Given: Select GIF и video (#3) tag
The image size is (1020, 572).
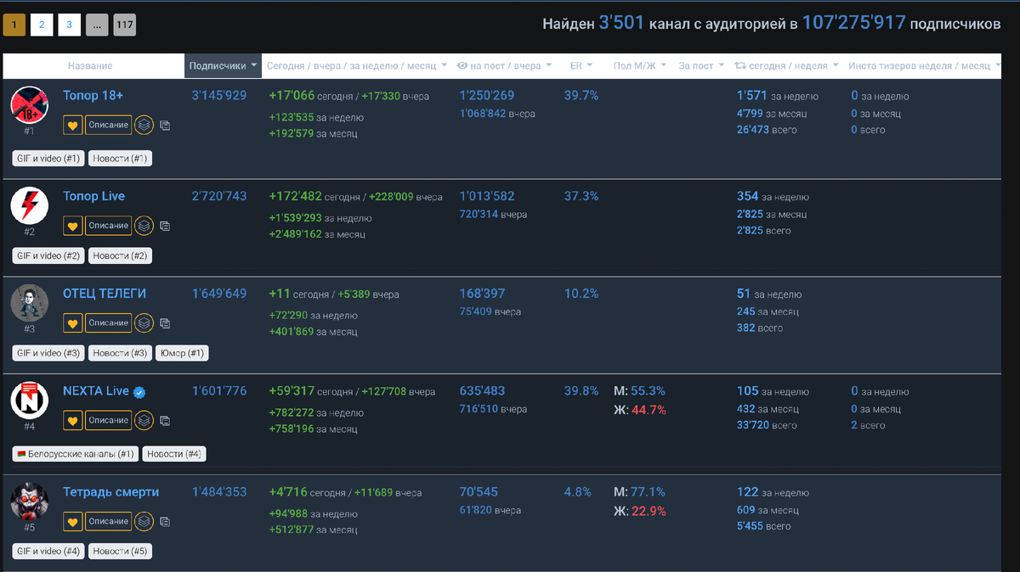Looking at the screenshot, I should coord(48,353).
